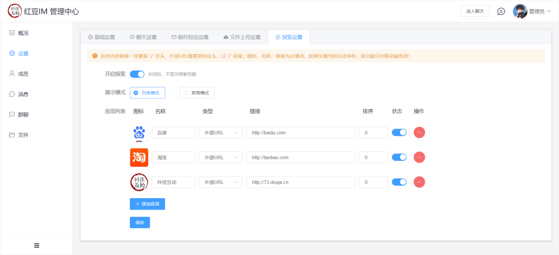Open the type dropdown for 百度
This screenshot has height=255, width=559.
click(221, 133)
